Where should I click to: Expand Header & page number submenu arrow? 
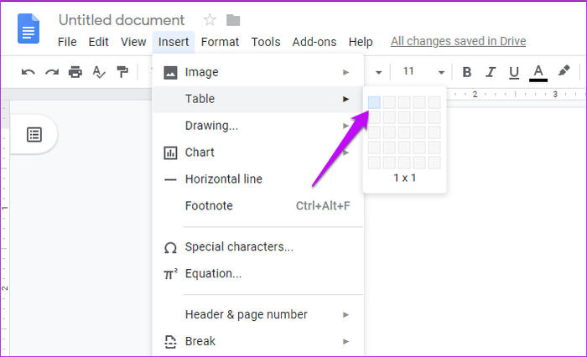[x=345, y=315]
